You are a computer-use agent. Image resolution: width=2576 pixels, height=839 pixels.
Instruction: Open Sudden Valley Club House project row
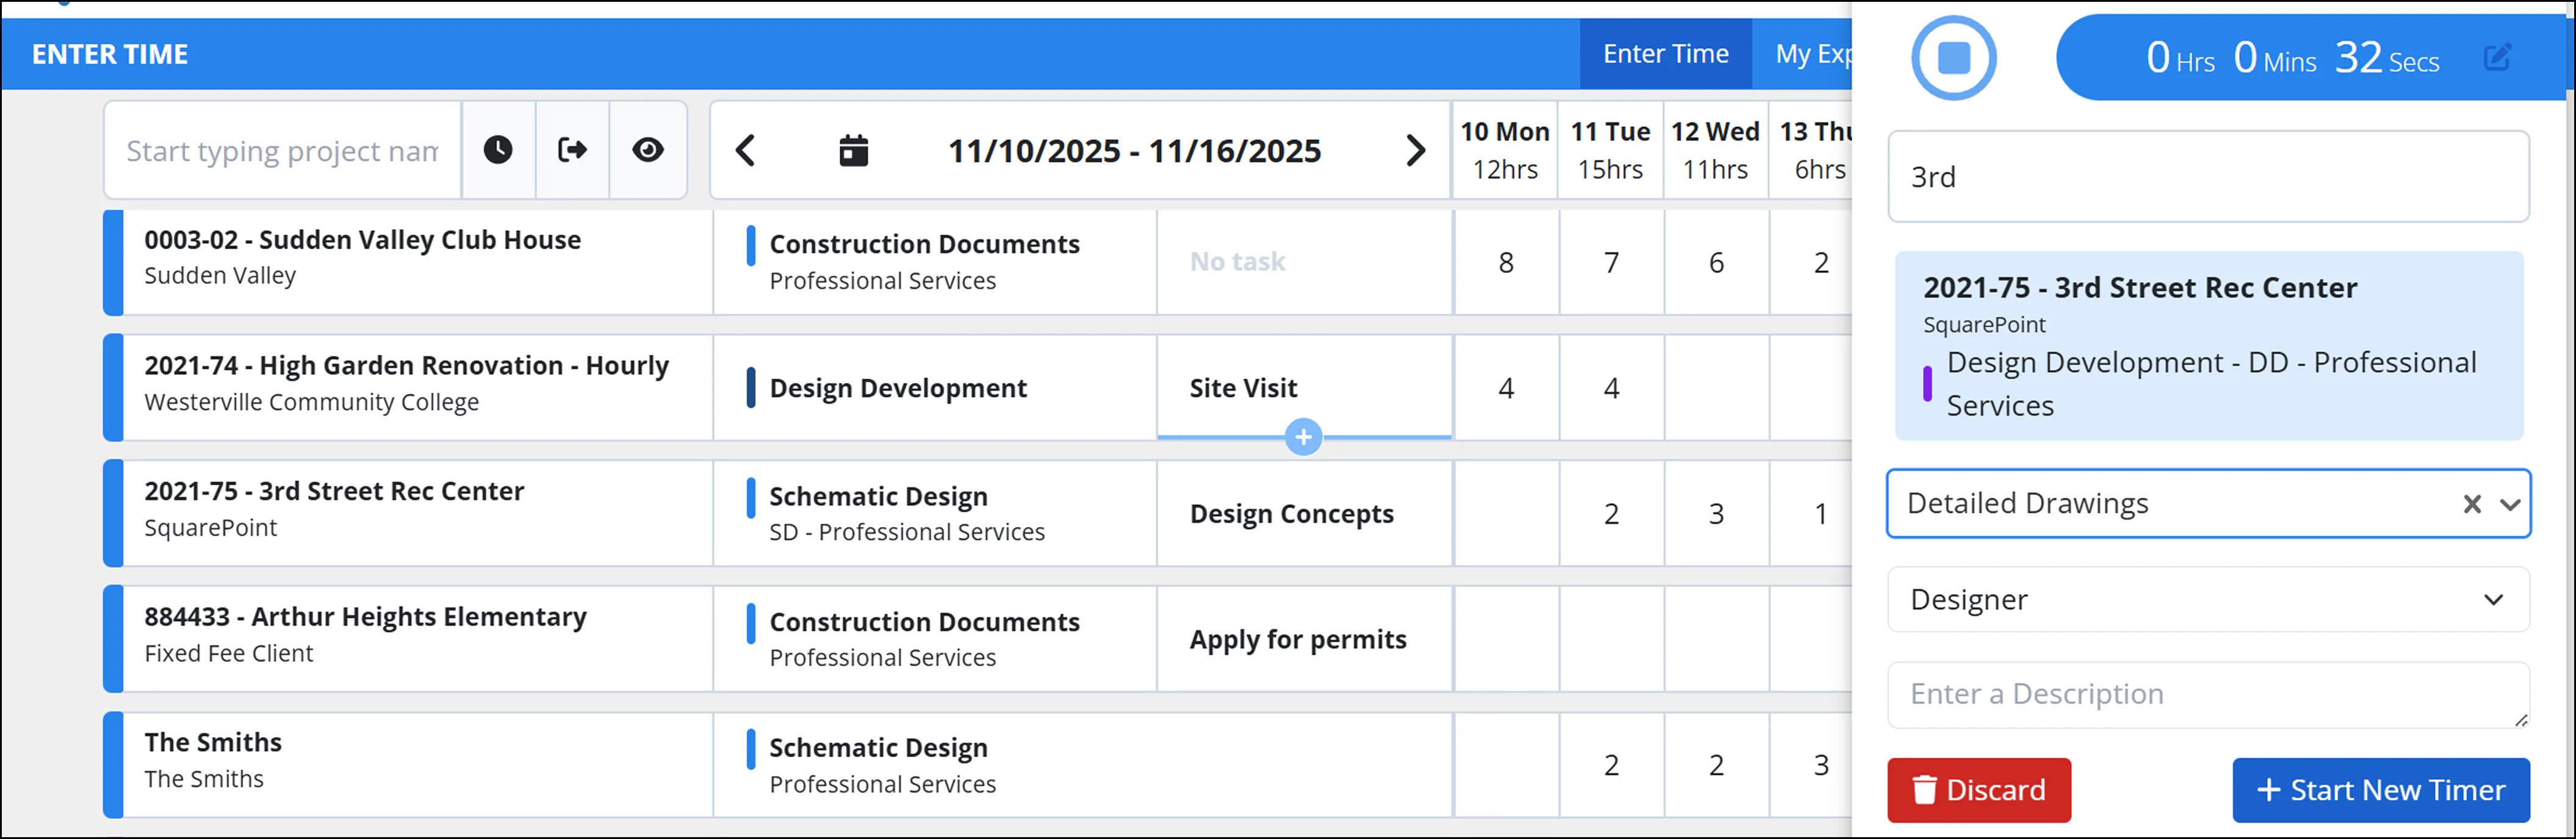(x=408, y=262)
